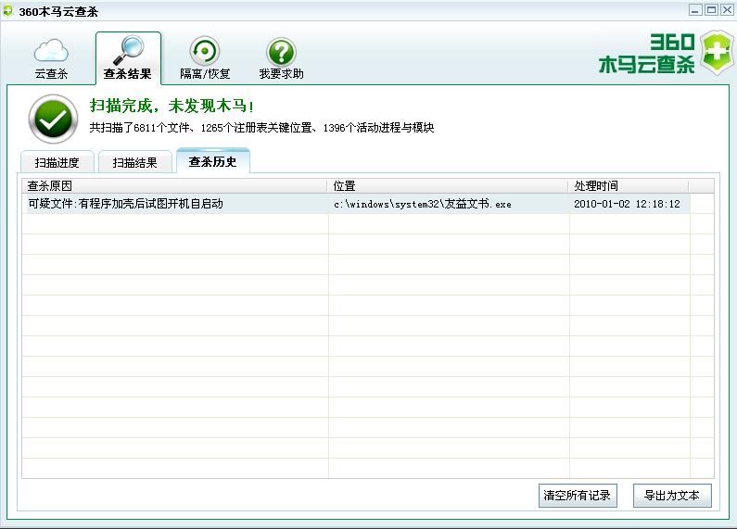Click the 扫描完成,未发现木马 heading
Image resolution: width=737 pixels, height=529 pixels.
click(172, 106)
